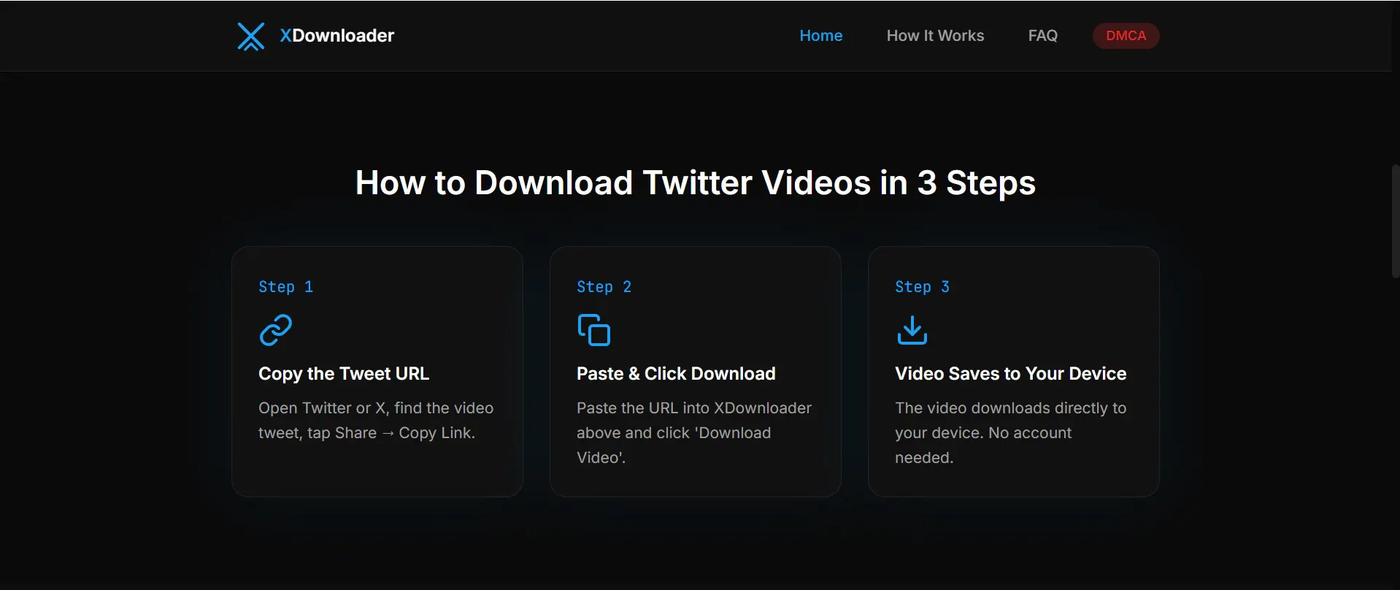Select the 'Step 3' label

[922, 287]
